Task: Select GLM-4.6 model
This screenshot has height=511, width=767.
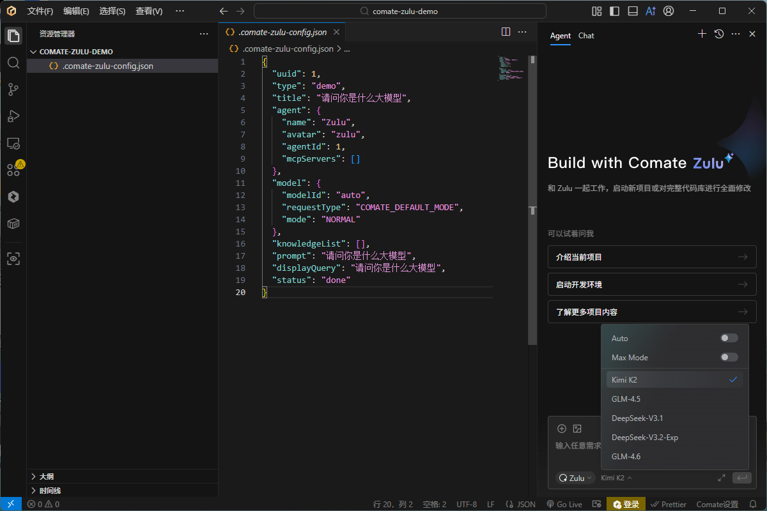Action: (x=675, y=457)
